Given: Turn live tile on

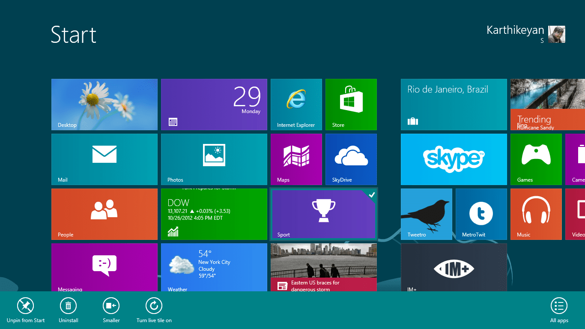Looking at the screenshot, I should click(x=154, y=311).
